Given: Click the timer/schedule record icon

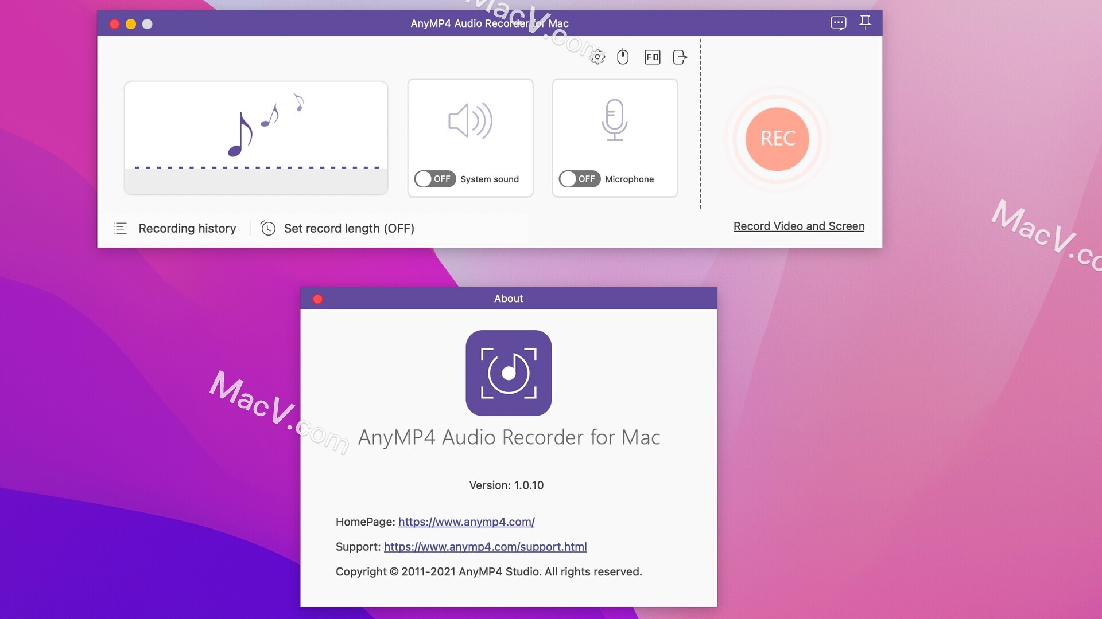Looking at the screenshot, I should tap(268, 228).
